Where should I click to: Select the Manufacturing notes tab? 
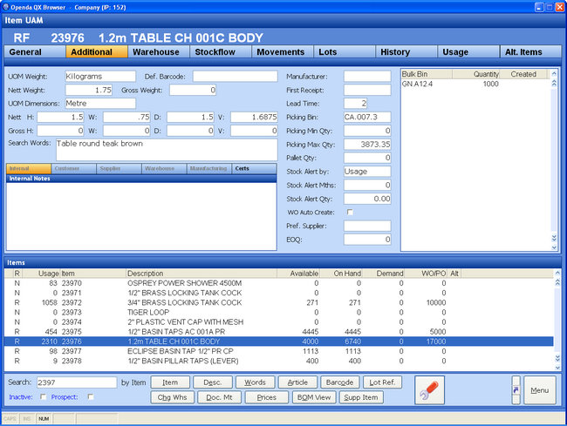(209, 169)
